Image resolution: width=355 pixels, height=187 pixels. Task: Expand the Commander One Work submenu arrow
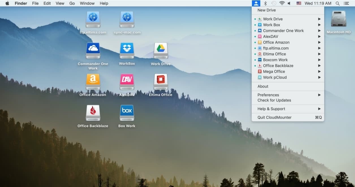pyautogui.click(x=319, y=31)
